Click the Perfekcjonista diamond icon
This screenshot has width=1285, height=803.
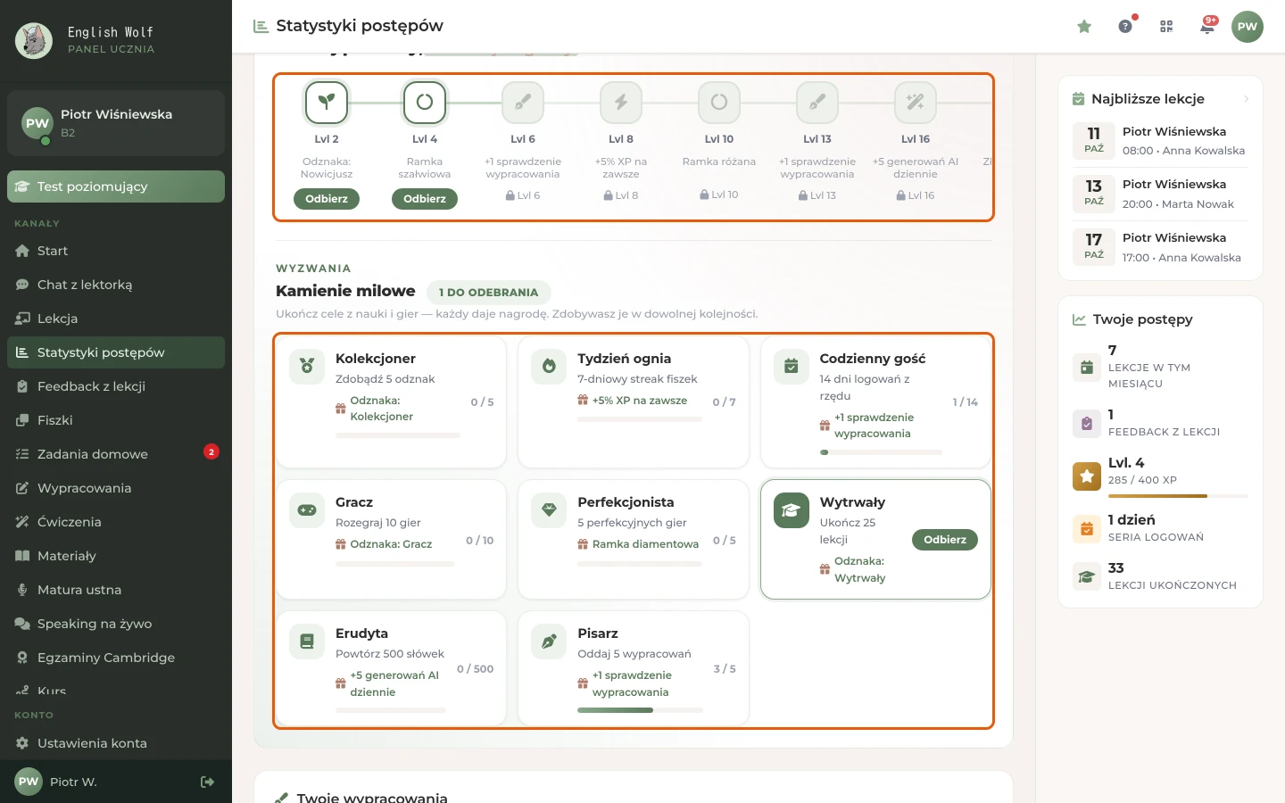click(549, 510)
